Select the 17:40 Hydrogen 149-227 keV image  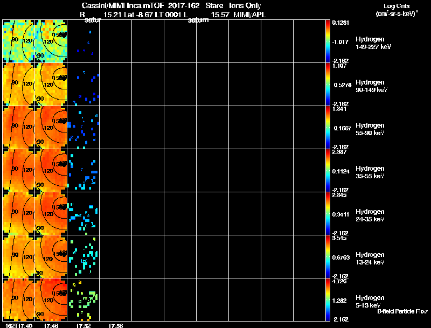coord(19,41)
